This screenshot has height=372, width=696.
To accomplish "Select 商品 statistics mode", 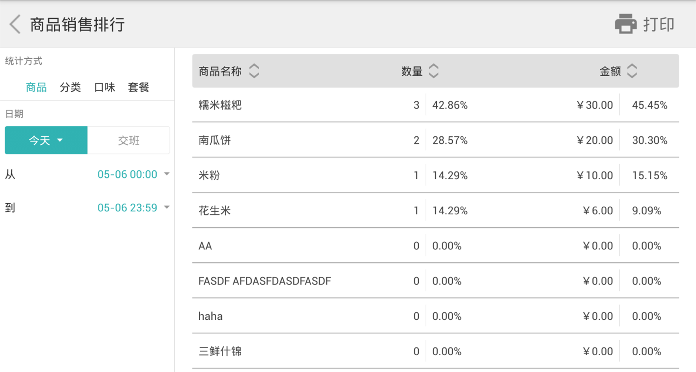I will click(36, 87).
